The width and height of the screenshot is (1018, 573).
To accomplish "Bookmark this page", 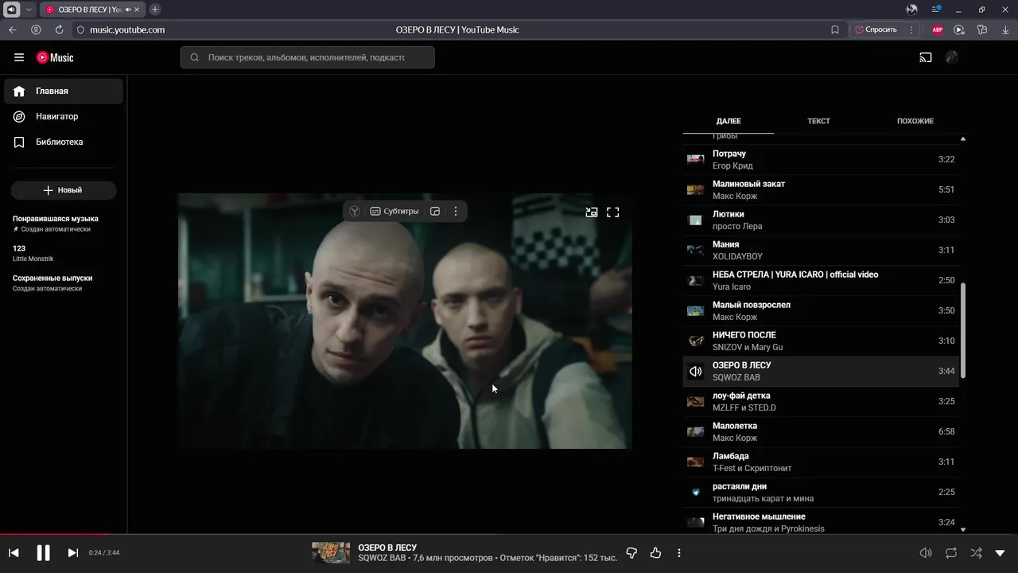I will click(835, 29).
